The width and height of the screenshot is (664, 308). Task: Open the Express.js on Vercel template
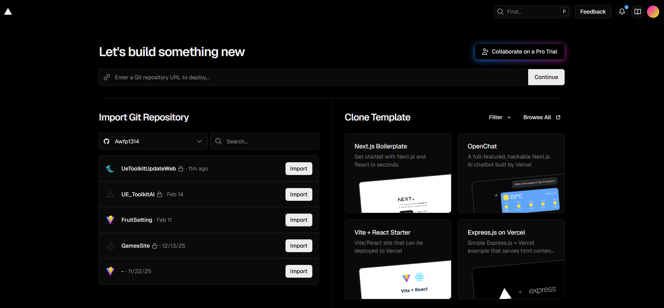coord(511,259)
